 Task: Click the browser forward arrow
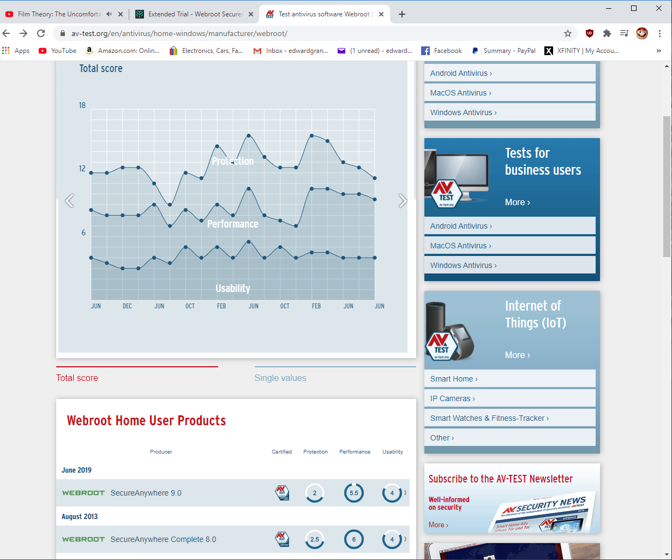click(23, 33)
